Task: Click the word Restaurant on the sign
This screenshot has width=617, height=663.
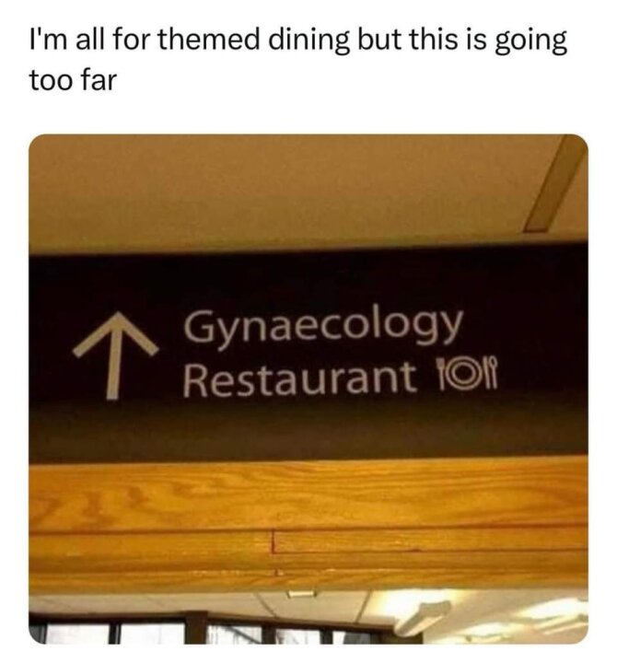Action: click(300, 377)
